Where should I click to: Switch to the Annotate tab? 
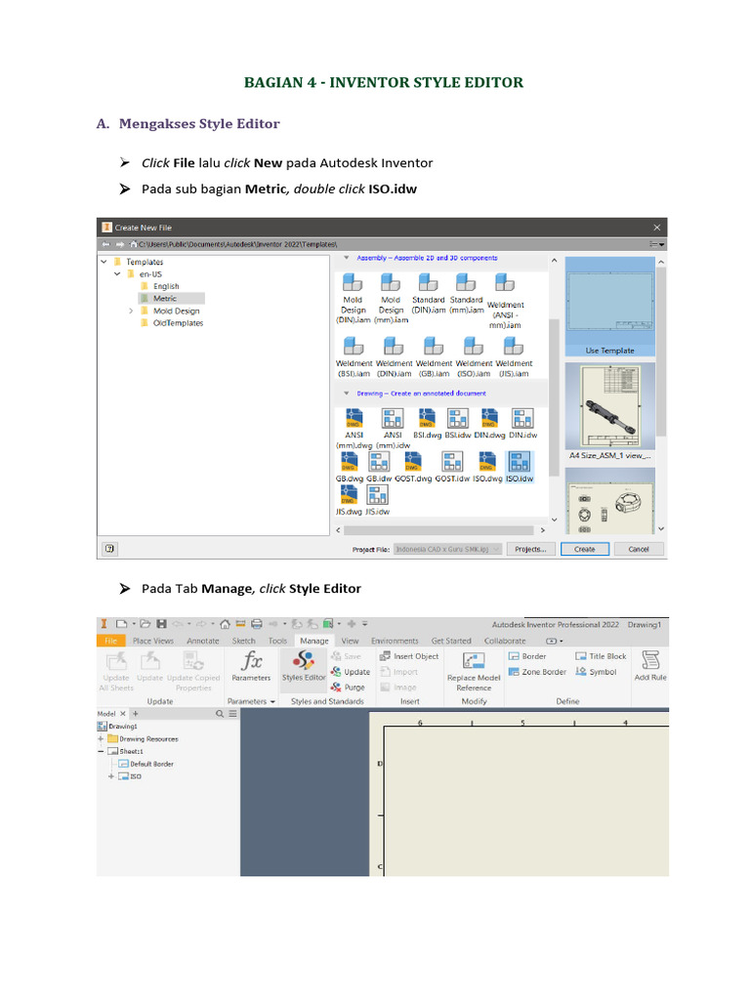point(203,641)
